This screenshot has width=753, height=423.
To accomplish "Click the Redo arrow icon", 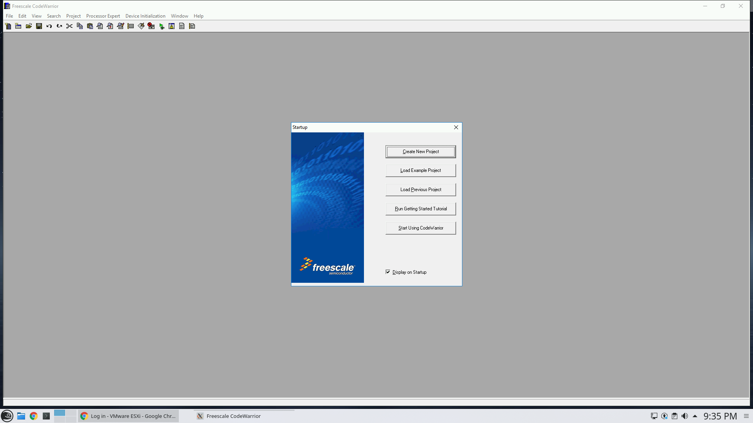I will (59, 26).
